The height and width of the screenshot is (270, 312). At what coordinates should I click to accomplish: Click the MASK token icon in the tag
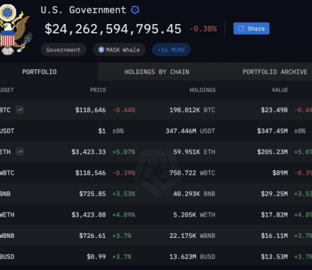tap(101, 50)
